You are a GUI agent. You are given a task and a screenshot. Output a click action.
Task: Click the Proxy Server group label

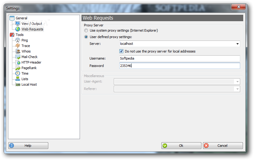tap(93, 25)
